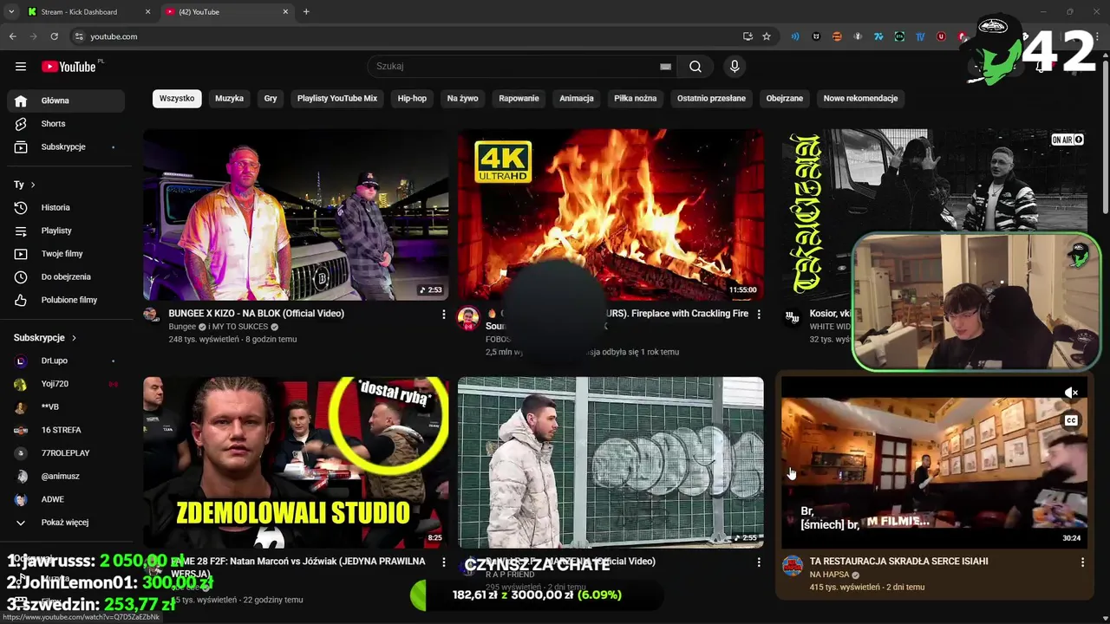Click the install app icon in address bar
The width and height of the screenshot is (1110, 624).
click(x=748, y=36)
